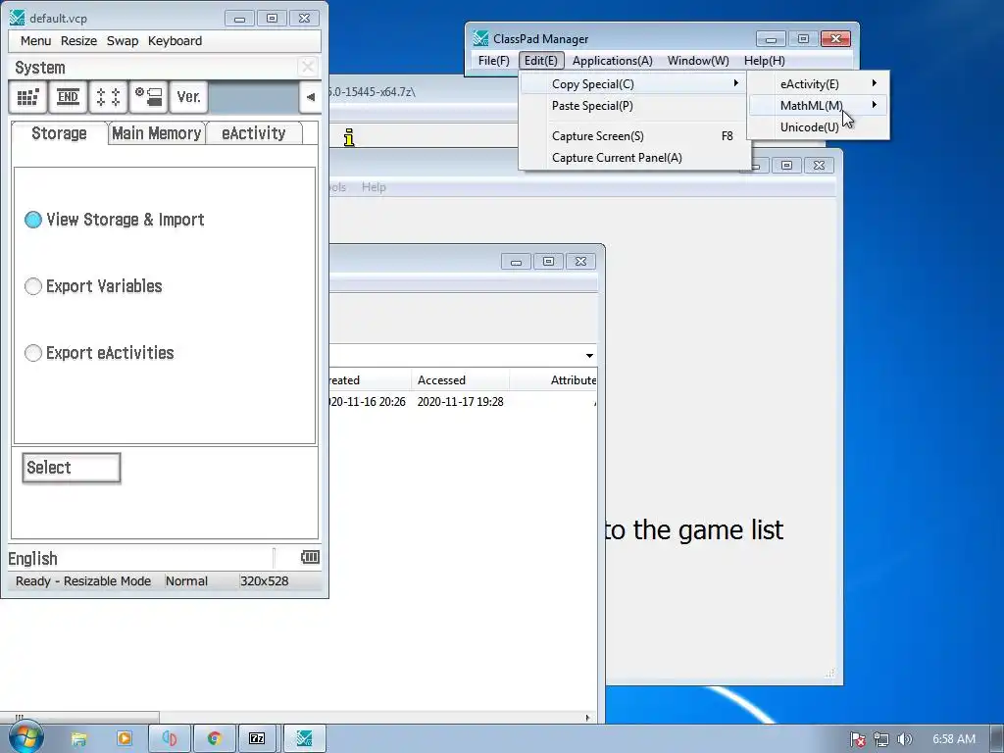Open the blue-red app taskbar icon

coord(169,739)
